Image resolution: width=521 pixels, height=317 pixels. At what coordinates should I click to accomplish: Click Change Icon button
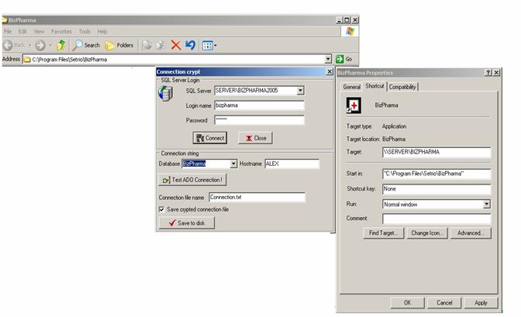(427, 233)
